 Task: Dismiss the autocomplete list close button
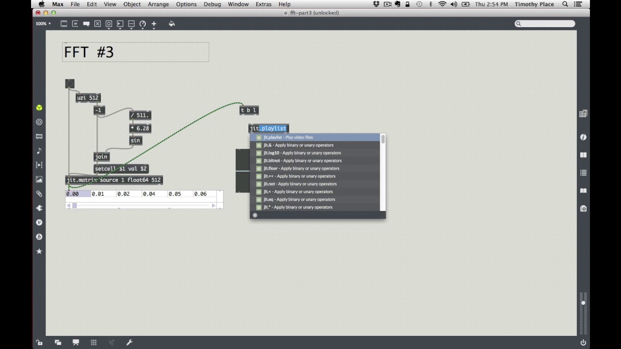255,215
